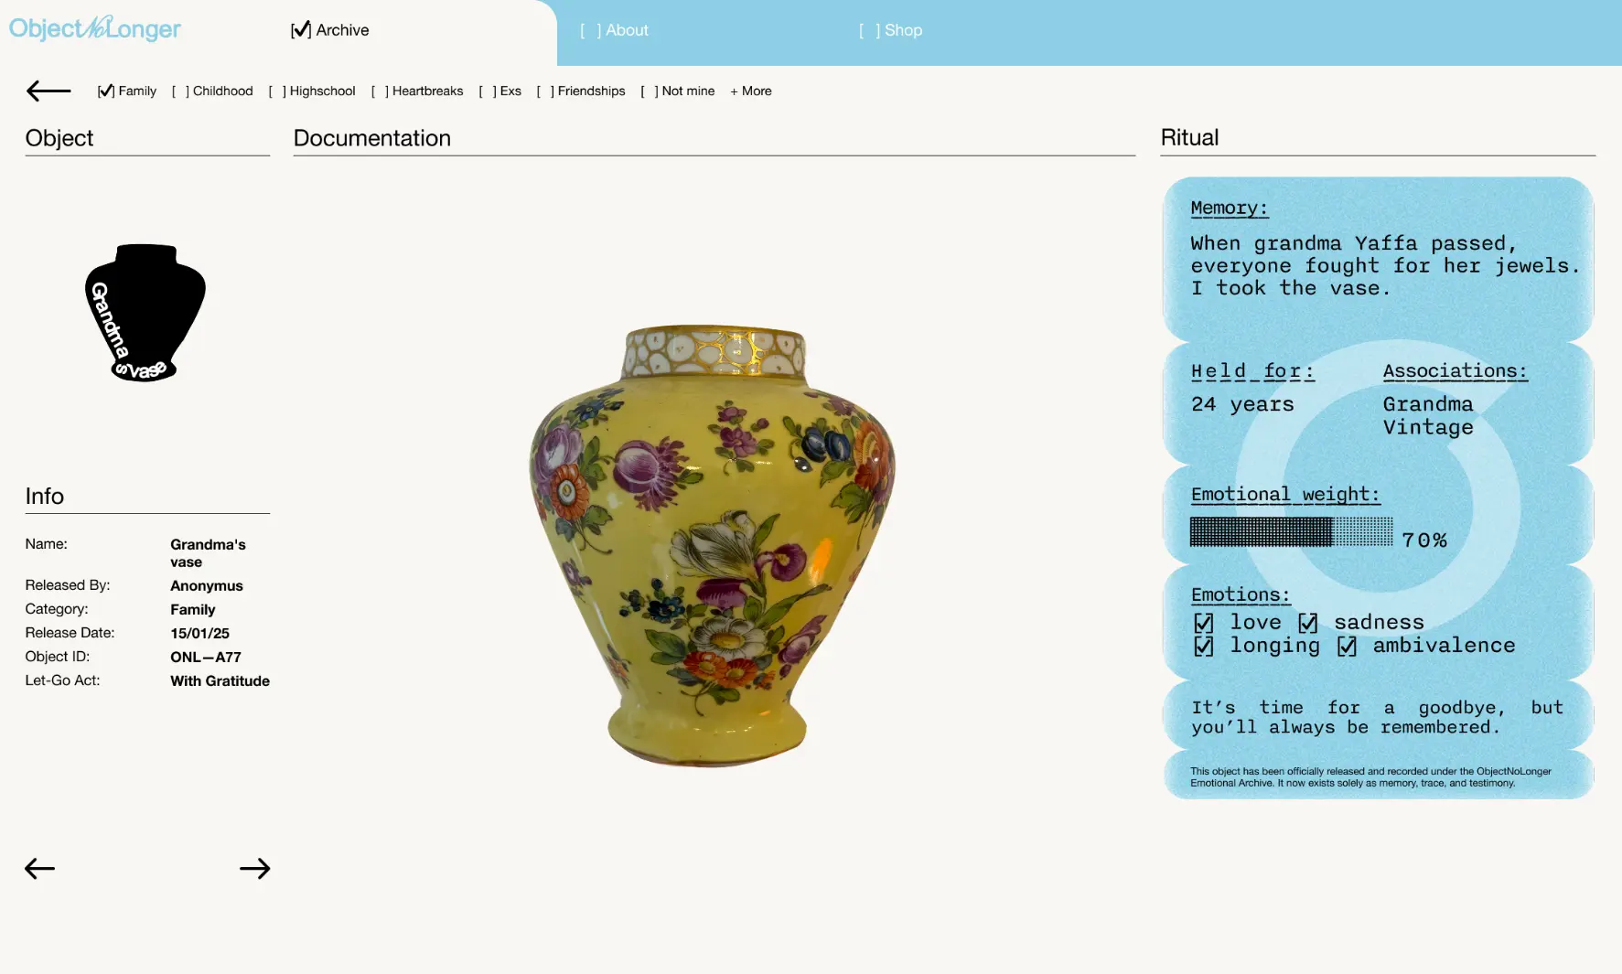Switch to the Shop tab
1622x974 pixels.
pyautogui.click(x=891, y=30)
